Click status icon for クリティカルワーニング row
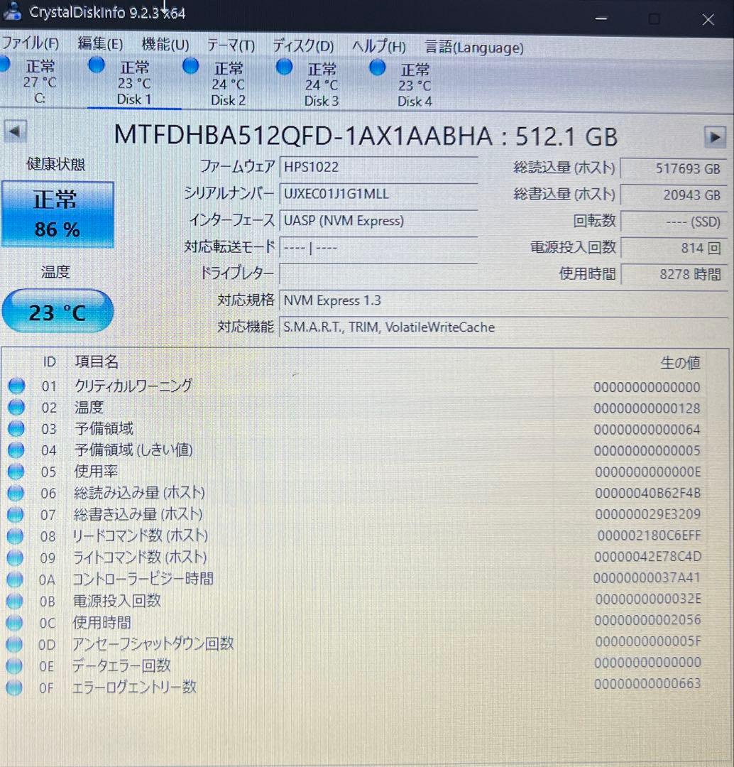Image resolution: width=734 pixels, height=767 pixels. click(16, 386)
